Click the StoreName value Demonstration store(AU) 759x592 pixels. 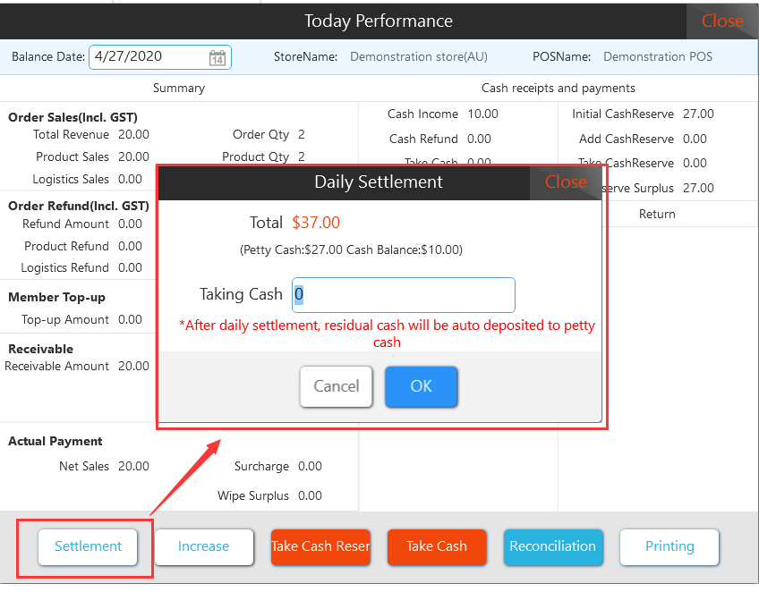tap(419, 56)
